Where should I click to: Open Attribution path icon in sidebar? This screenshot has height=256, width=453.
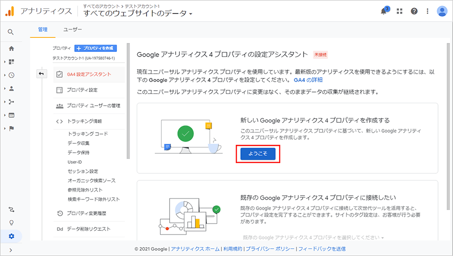pyautogui.click(x=12, y=209)
